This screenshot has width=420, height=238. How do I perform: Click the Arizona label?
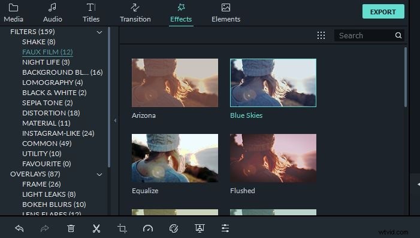144,115
